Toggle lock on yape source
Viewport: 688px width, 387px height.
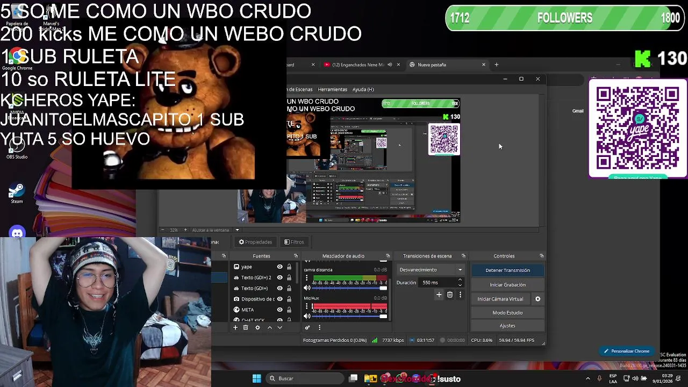[289, 267]
